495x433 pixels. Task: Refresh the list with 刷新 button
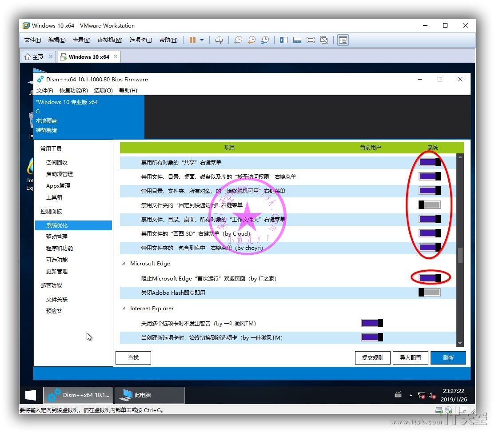coord(448,358)
